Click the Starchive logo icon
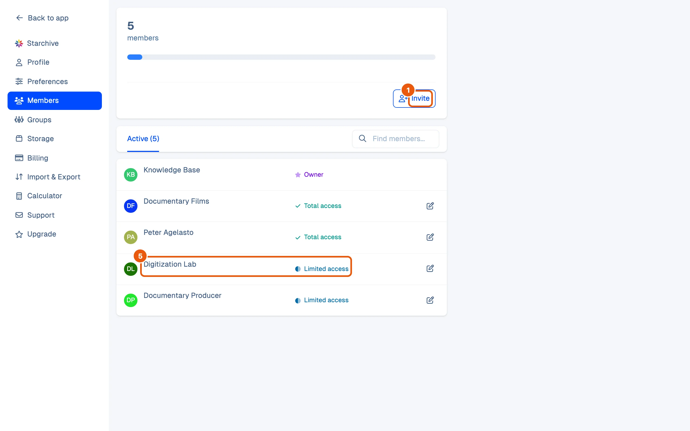 coord(19,43)
